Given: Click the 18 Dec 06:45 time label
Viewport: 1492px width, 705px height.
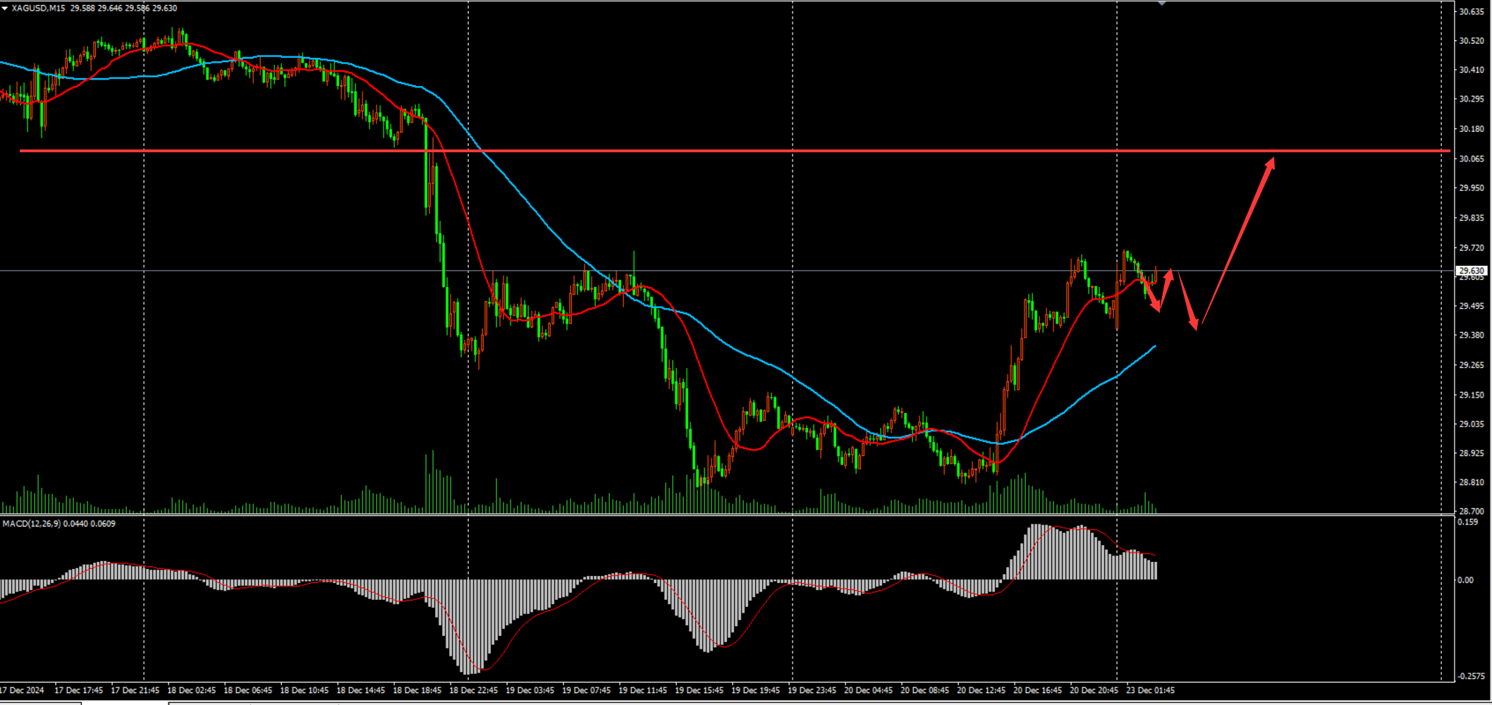Looking at the screenshot, I should pyautogui.click(x=247, y=690).
